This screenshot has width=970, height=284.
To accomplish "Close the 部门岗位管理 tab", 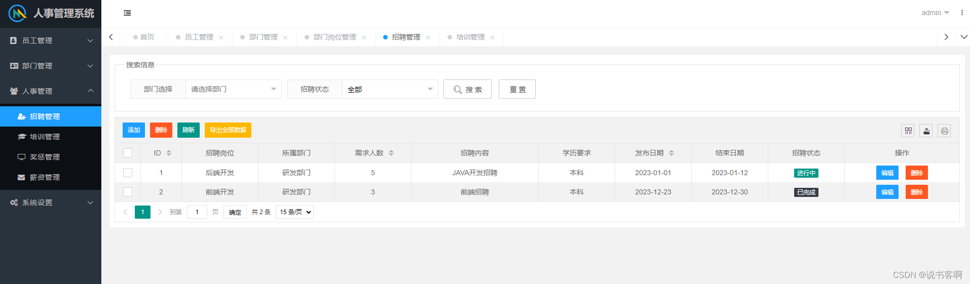I will [x=364, y=37].
